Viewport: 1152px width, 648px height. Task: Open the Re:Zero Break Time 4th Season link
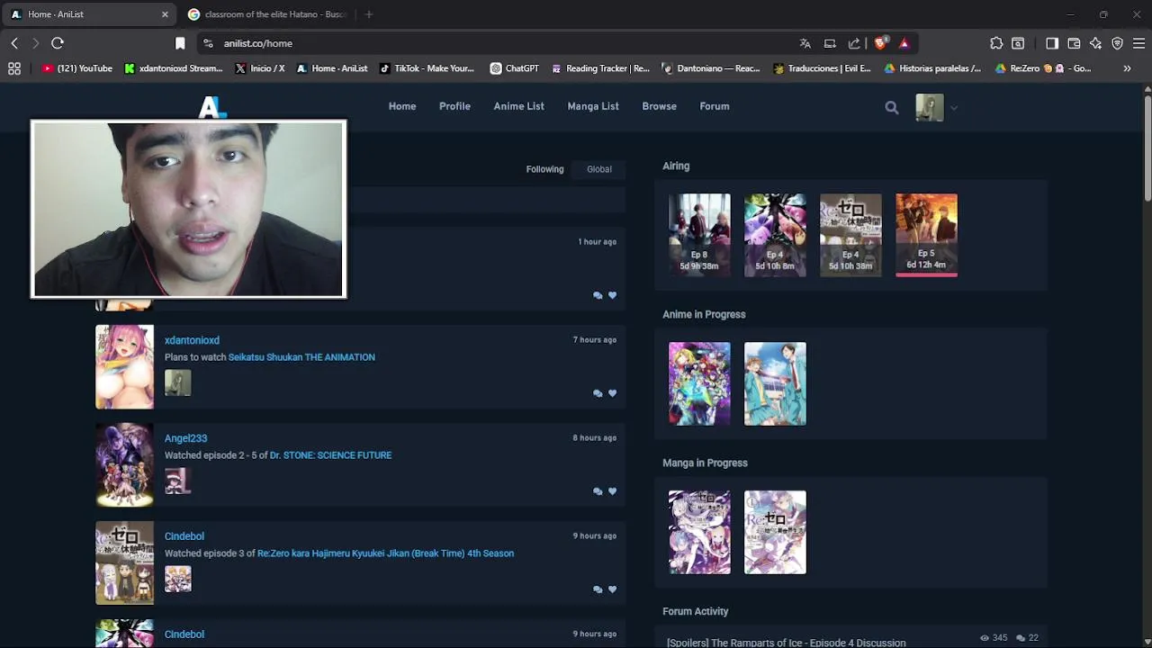[386, 553]
